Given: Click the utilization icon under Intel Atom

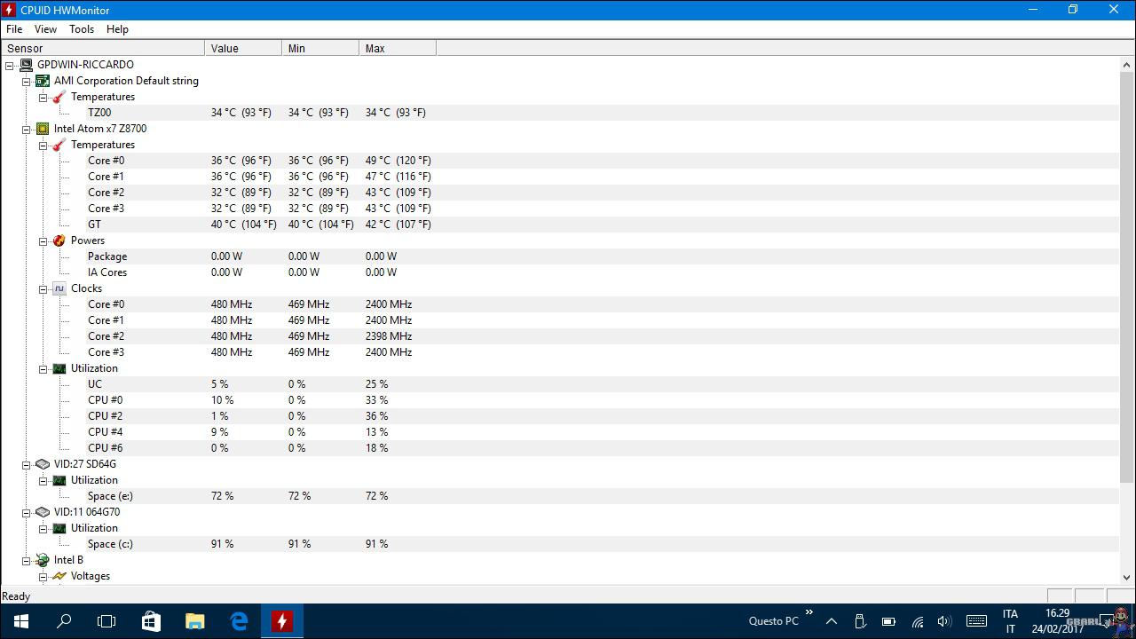Looking at the screenshot, I should 59,368.
